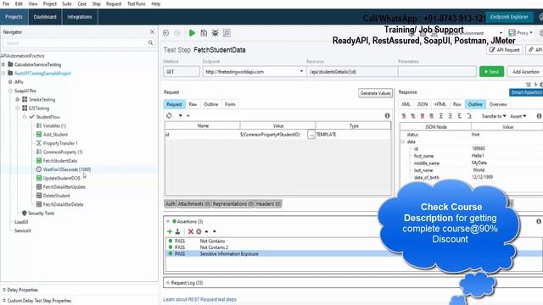Close the Navigator panel
The height and width of the screenshot is (305, 543).
click(152, 32)
